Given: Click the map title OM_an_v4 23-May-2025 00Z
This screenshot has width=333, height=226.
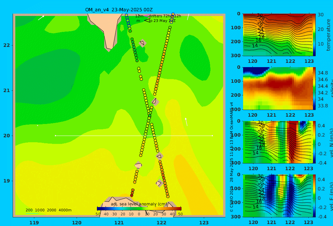Looking at the screenshot, I should (x=119, y=10).
